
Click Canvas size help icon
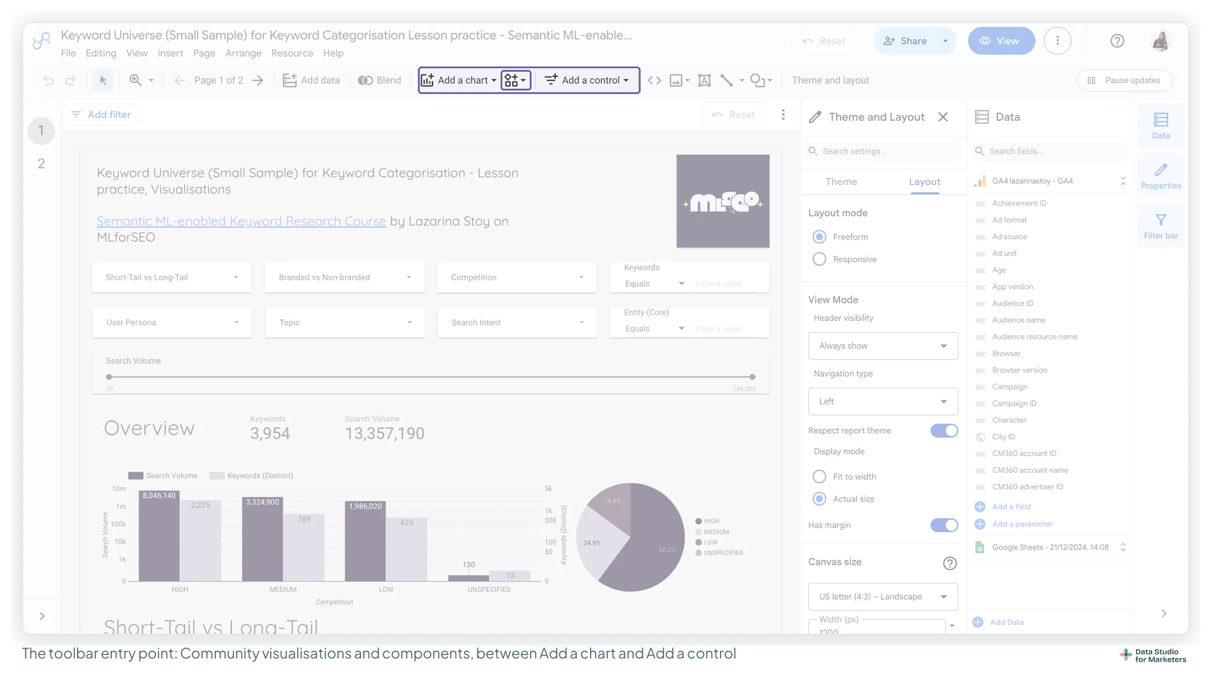pyautogui.click(x=950, y=563)
